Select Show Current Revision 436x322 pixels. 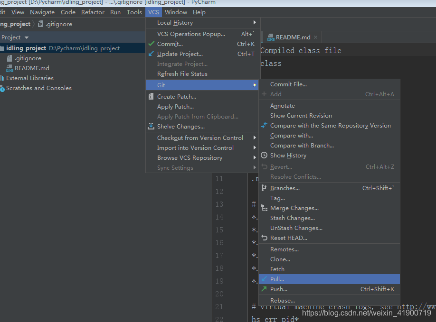pyautogui.click(x=330, y=116)
